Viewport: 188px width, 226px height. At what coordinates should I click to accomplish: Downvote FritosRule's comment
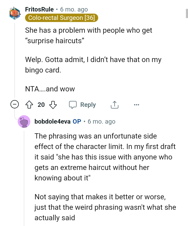[53, 105]
